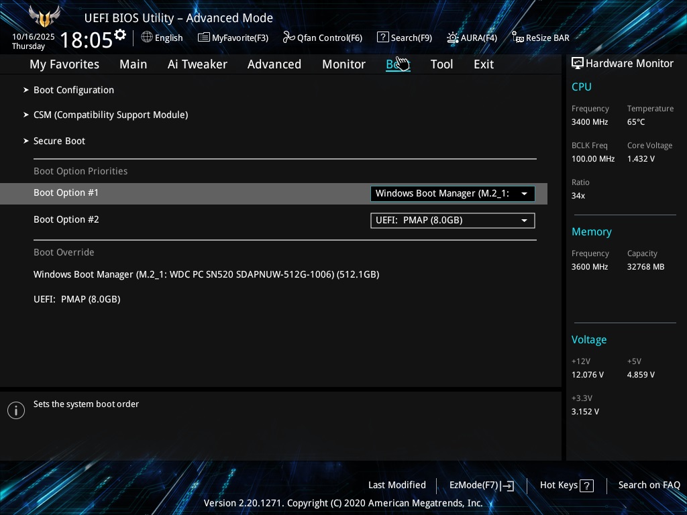Click the Boot Override heading
687x515 pixels.
[64, 252]
